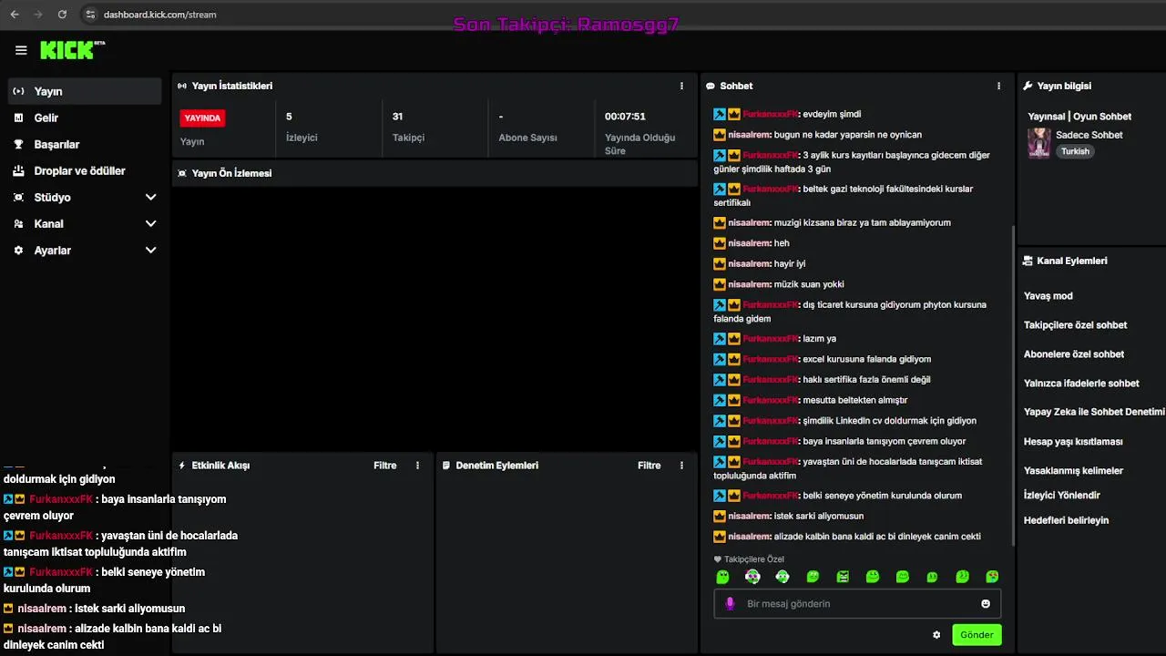Open the Gelir sidebar item

click(x=85, y=118)
